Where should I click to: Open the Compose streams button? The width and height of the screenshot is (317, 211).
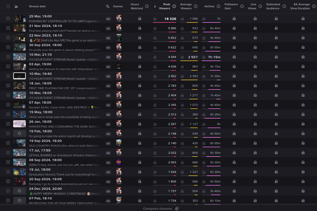coord(157,208)
